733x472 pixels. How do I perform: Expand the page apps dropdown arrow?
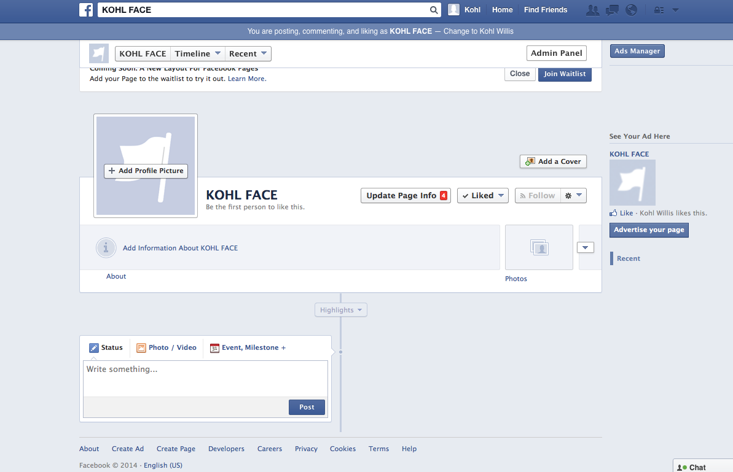coord(586,247)
